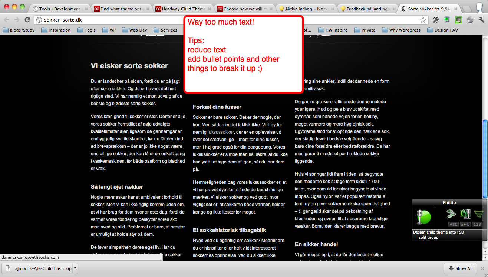Click the Dragon dictation monitor icon

(465, 214)
